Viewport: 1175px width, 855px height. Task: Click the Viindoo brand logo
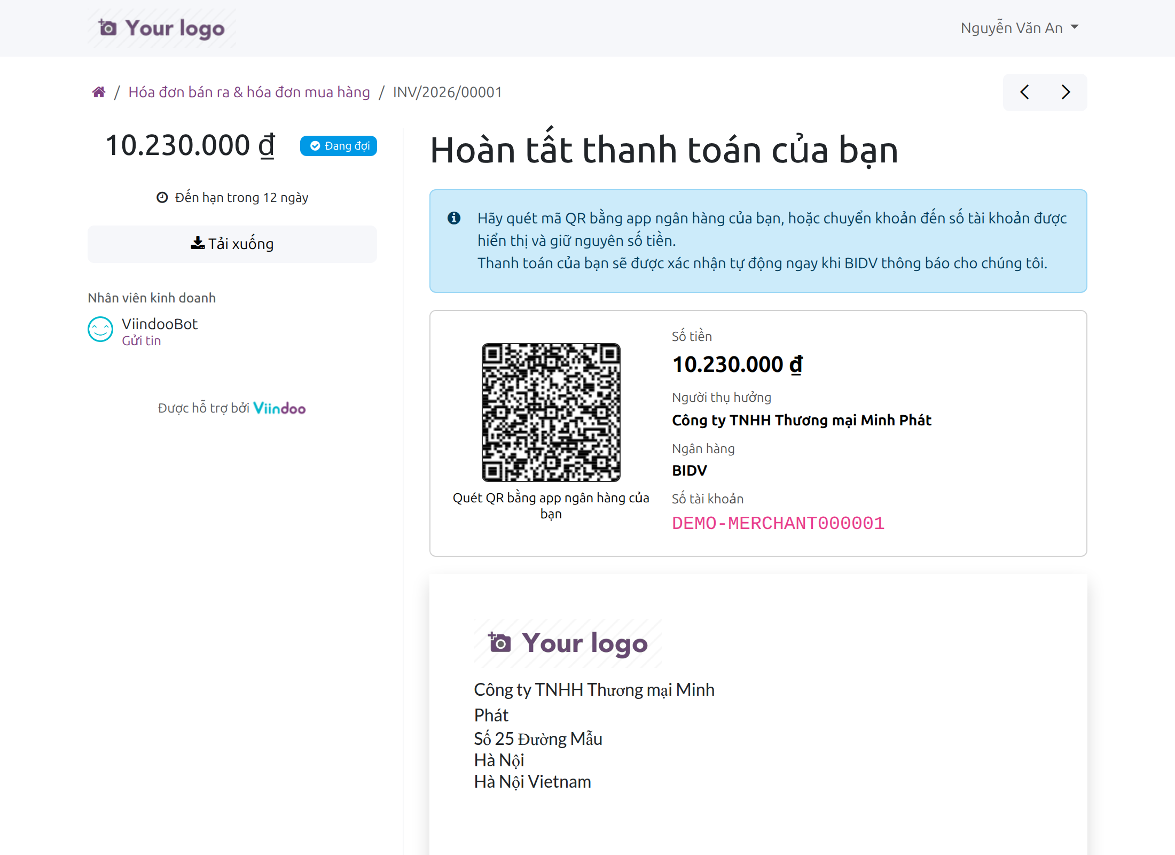point(279,408)
